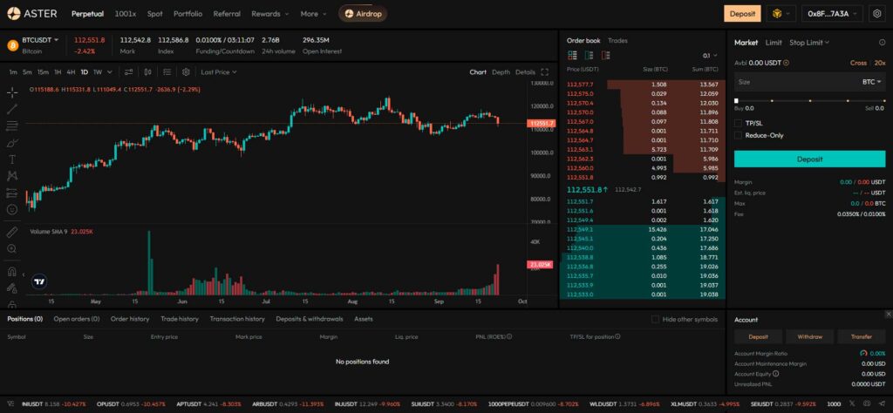The width and height of the screenshot is (893, 413).
Task: Open global settings gear in top bar
Action: 876,14
